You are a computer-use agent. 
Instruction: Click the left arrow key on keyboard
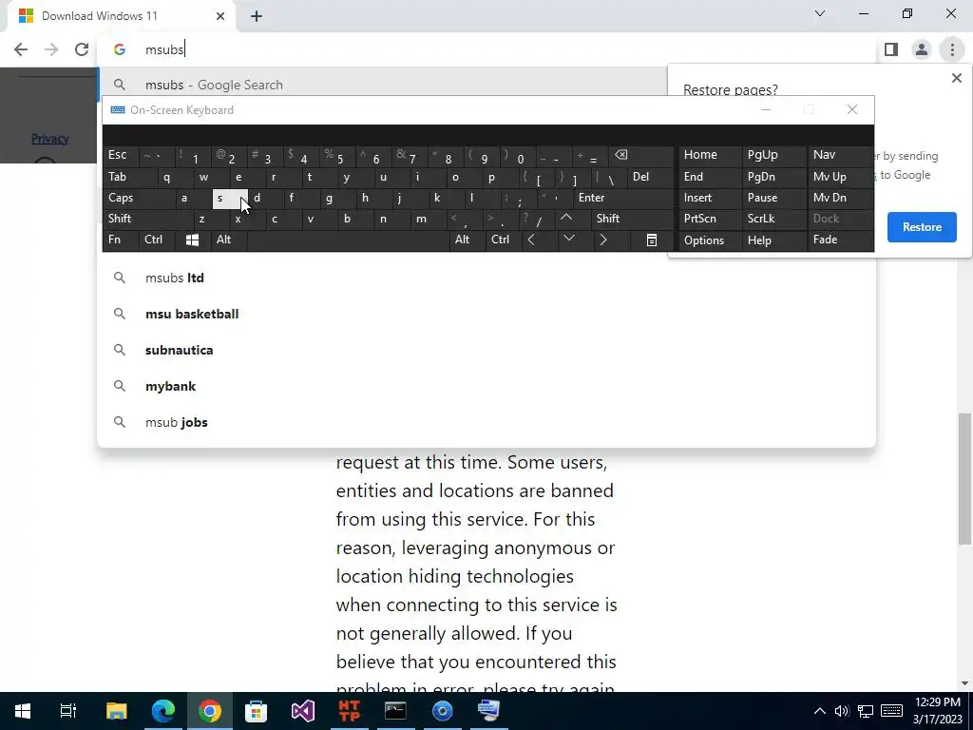coord(531,240)
